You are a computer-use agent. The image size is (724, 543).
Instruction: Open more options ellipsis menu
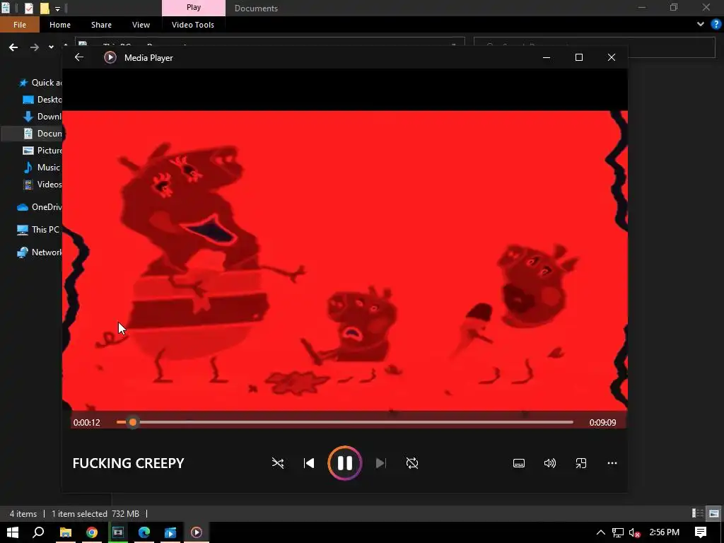pyautogui.click(x=612, y=463)
